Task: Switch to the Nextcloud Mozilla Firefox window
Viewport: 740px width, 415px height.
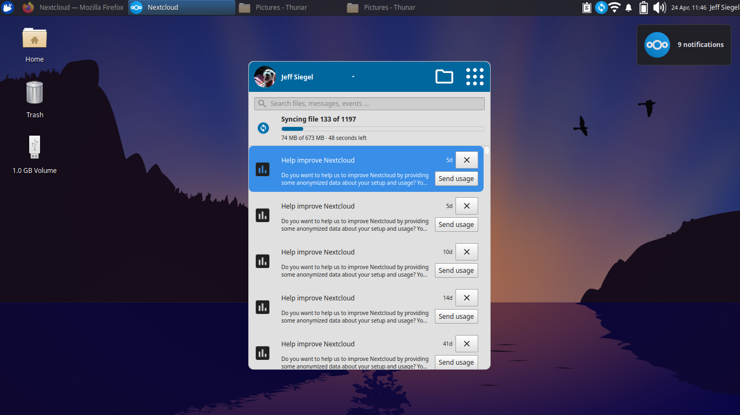Action: pos(73,8)
